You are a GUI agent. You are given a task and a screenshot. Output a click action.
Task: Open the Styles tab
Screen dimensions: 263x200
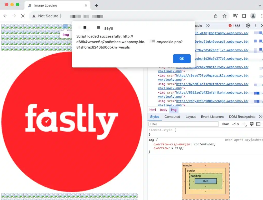tap(155, 117)
